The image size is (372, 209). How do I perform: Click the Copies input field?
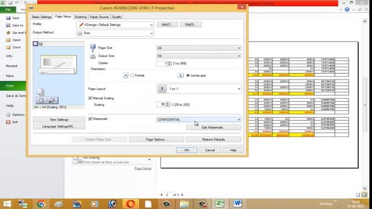[x=162, y=63]
